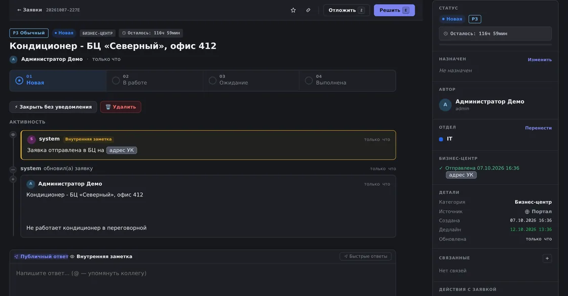The height and width of the screenshot is (296, 568).
Task: Click адрес УК chip in system note
Action: (122, 150)
